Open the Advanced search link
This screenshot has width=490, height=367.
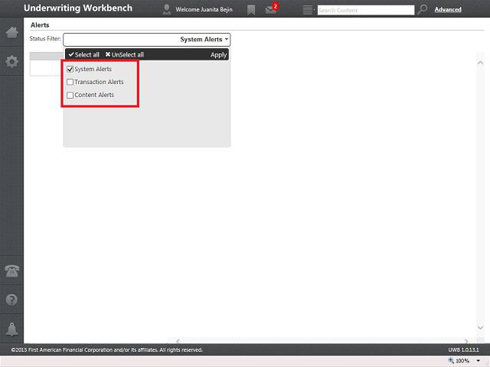[x=448, y=10]
